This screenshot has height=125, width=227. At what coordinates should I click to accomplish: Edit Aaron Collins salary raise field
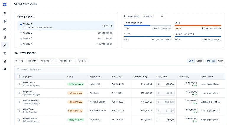(x=166, y=84)
